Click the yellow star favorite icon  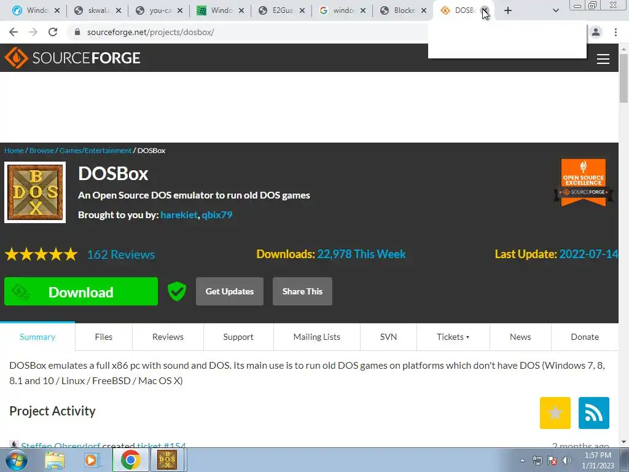pyautogui.click(x=555, y=412)
